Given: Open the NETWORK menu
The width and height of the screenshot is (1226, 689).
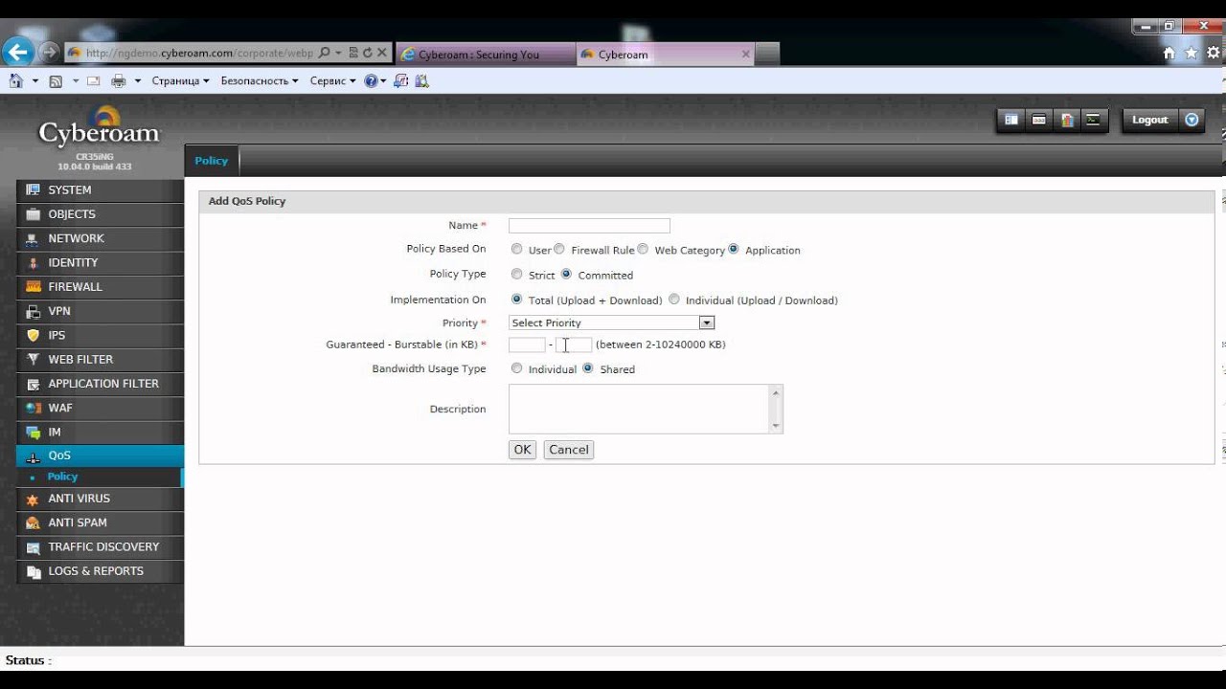Looking at the screenshot, I should click(100, 238).
